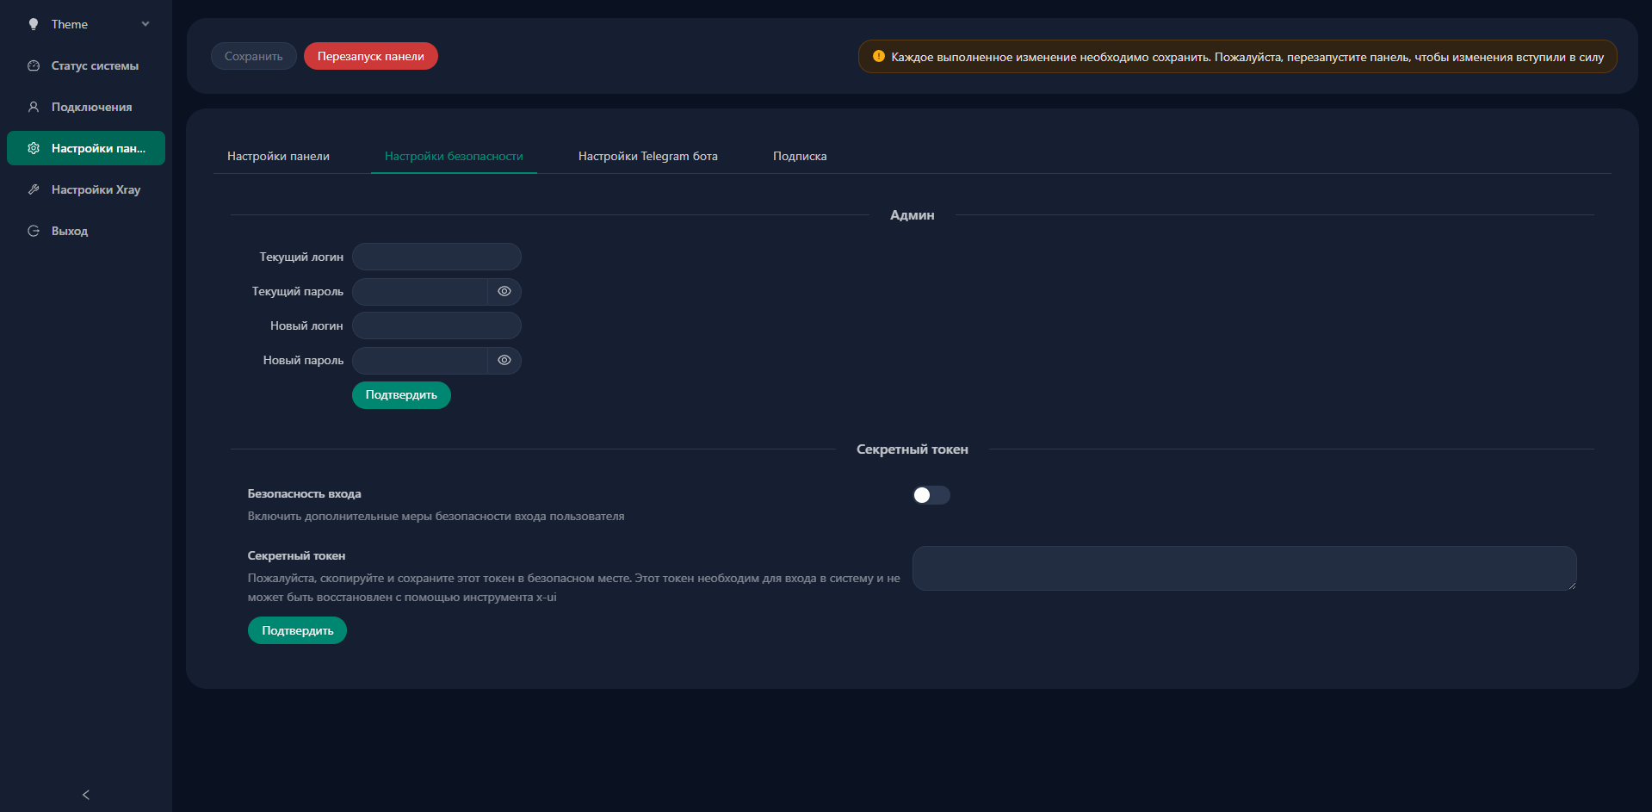Focus the Текущий логин input field
1652x812 pixels.
436,257
